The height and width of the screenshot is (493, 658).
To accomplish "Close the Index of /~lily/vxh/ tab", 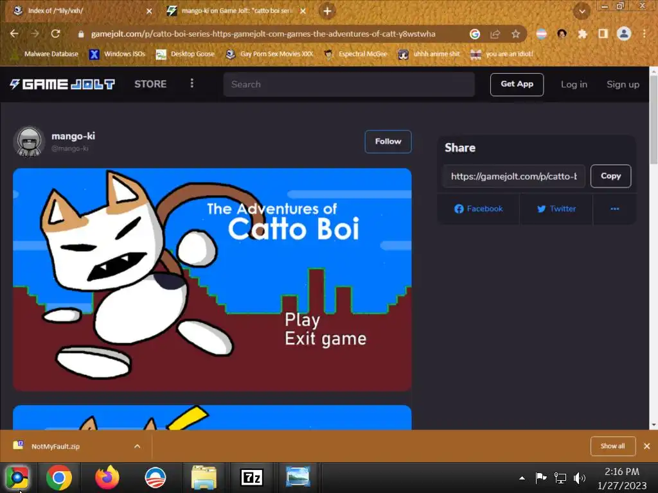I will click(149, 12).
